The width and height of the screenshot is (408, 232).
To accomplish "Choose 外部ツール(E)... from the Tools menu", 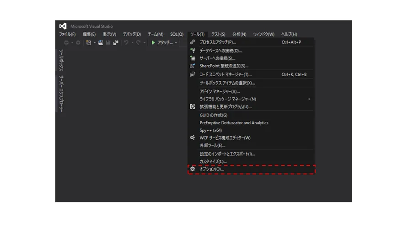I will point(212,145).
